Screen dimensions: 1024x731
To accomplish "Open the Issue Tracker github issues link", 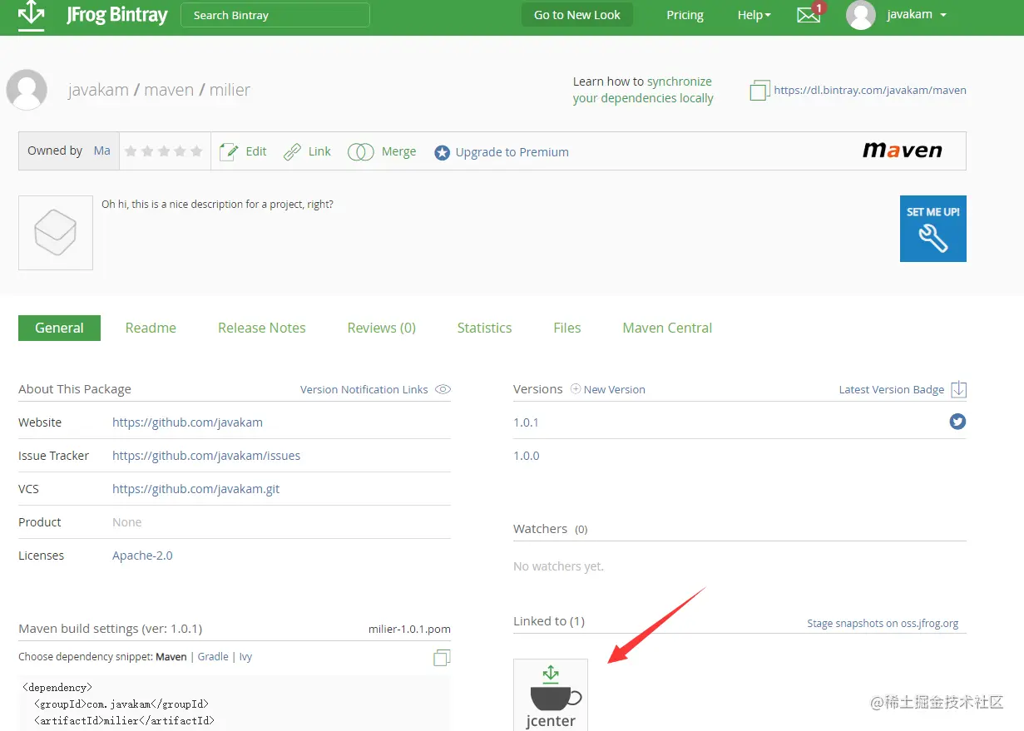I will [206, 456].
